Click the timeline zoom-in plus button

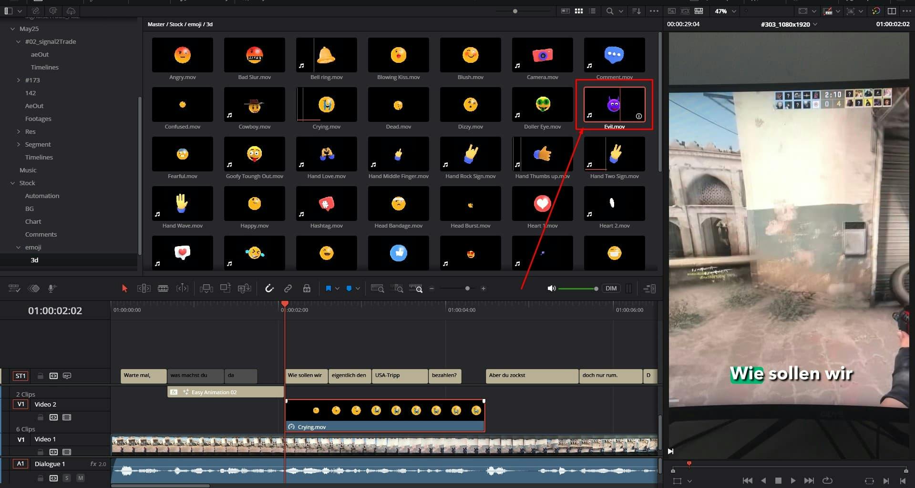(x=483, y=289)
